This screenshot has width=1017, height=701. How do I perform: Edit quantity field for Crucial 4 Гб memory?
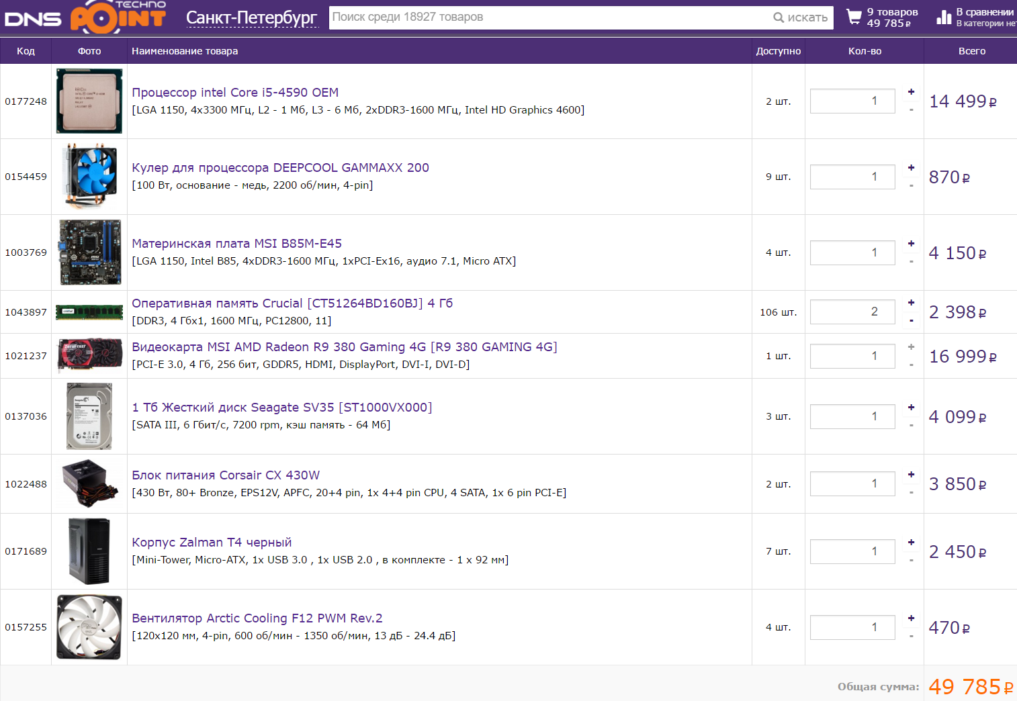tap(852, 312)
